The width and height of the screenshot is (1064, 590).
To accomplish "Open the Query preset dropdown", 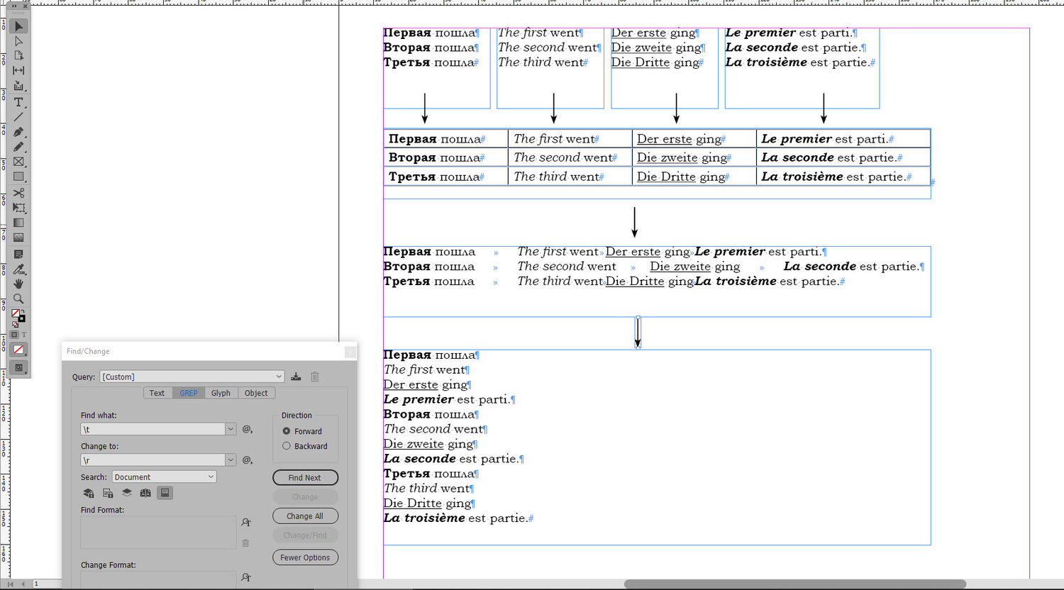I will tap(192, 377).
